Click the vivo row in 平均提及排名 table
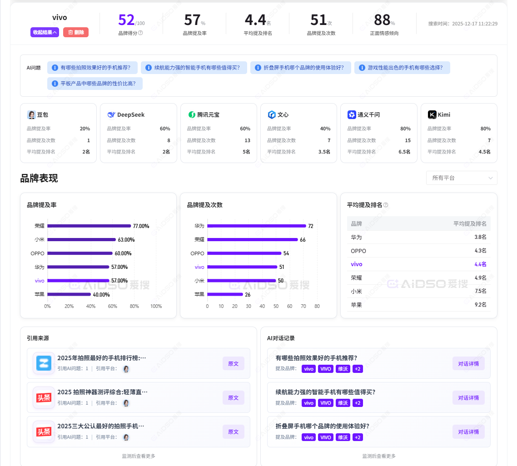The height and width of the screenshot is (466, 517). [x=418, y=264]
